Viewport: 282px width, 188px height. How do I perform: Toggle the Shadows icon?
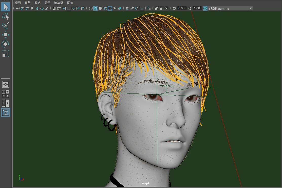pyautogui.click(x=120, y=8)
